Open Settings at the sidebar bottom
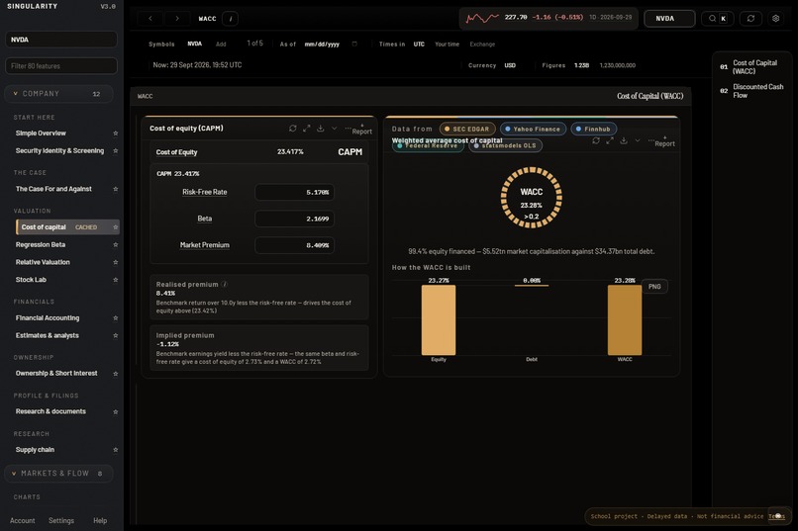The image size is (798, 531). tap(61, 520)
